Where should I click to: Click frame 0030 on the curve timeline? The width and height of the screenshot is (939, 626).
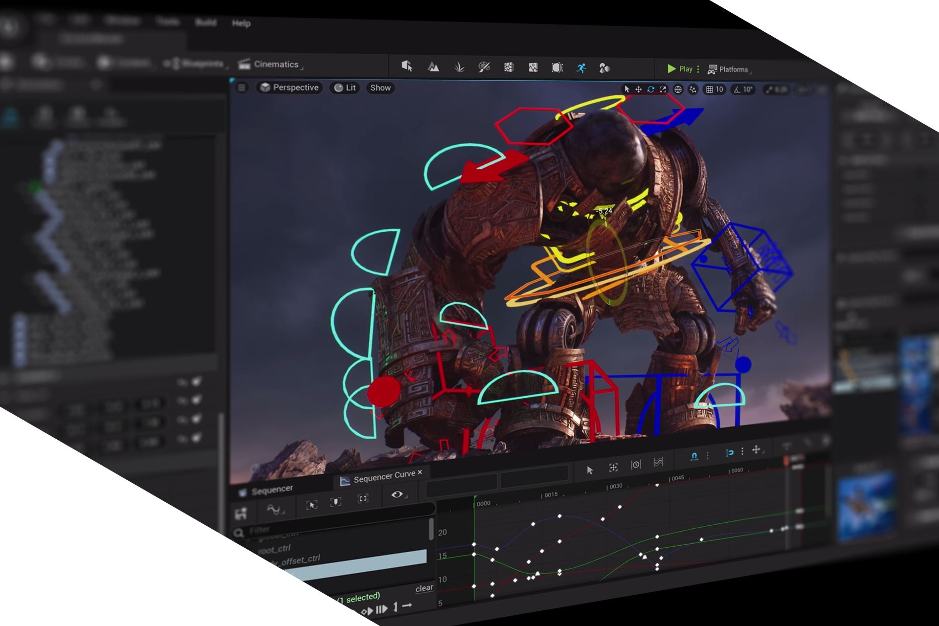[x=616, y=486]
